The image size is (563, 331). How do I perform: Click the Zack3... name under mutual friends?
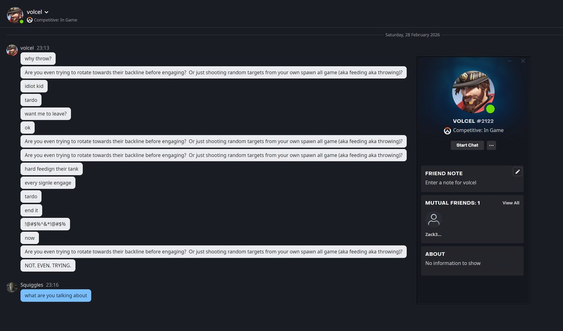pyautogui.click(x=434, y=234)
